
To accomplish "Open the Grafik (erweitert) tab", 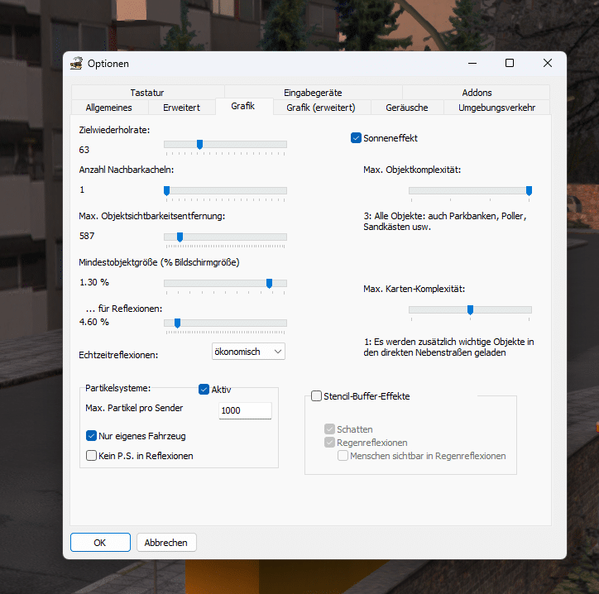I will [320, 108].
